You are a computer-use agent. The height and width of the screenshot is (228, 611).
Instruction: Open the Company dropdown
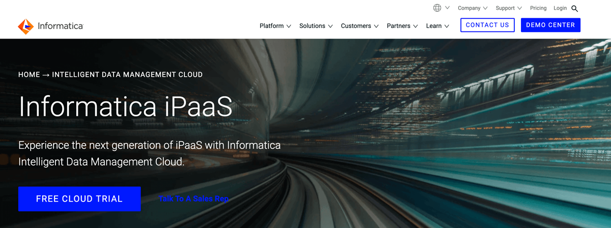(473, 8)
